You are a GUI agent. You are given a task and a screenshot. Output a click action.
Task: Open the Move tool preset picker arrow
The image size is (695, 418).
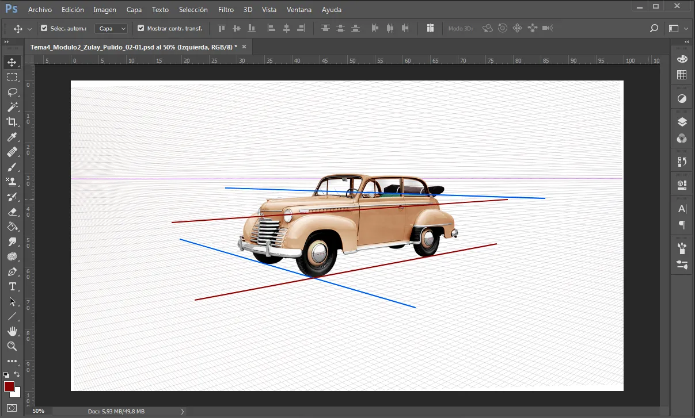pos(29,29)
